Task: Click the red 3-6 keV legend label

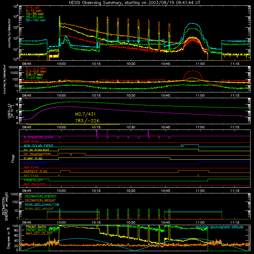Action: pos(33,8)
